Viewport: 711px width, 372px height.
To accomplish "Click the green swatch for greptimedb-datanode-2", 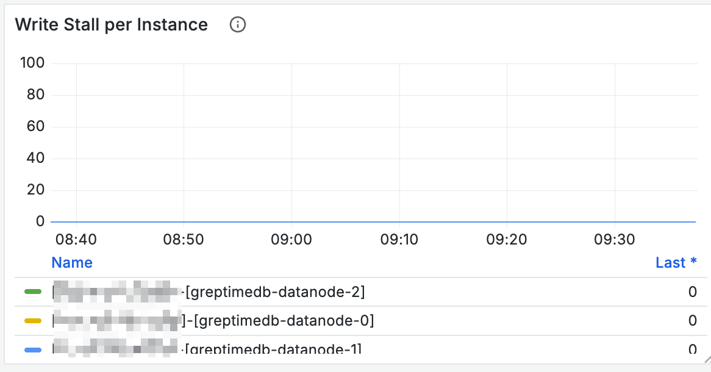I will click(x=32, y=292).
